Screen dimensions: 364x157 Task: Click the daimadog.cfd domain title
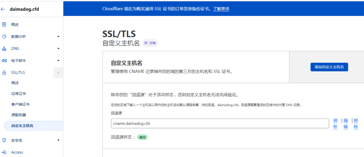(x=25, y=9)
